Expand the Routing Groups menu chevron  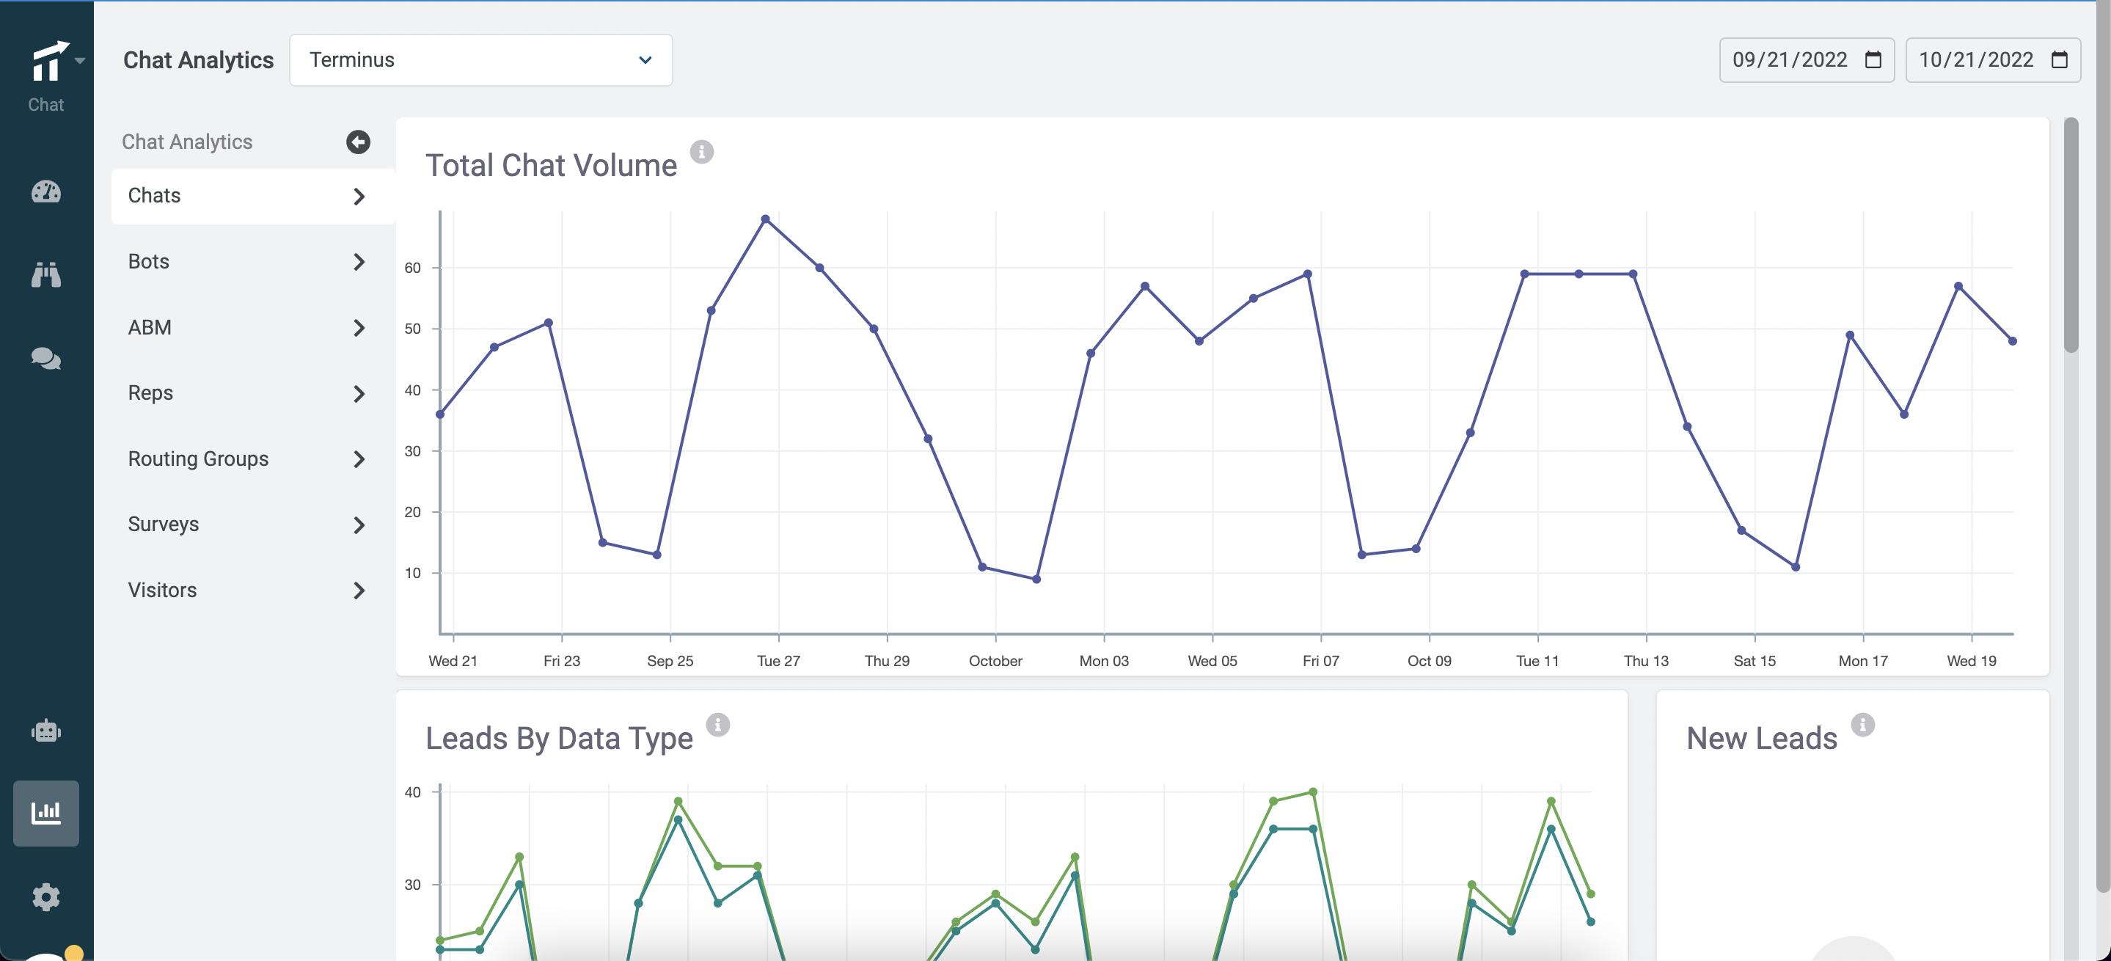pos(359,458)
